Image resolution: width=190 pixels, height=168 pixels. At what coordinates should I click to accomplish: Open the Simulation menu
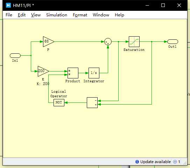57,15
